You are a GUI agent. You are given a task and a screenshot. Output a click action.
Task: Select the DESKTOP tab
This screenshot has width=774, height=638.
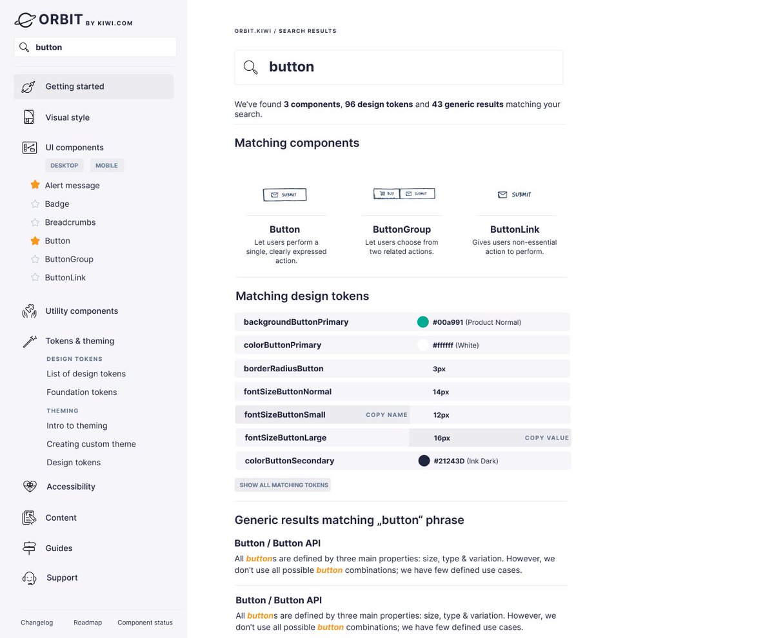pos(64,165)
